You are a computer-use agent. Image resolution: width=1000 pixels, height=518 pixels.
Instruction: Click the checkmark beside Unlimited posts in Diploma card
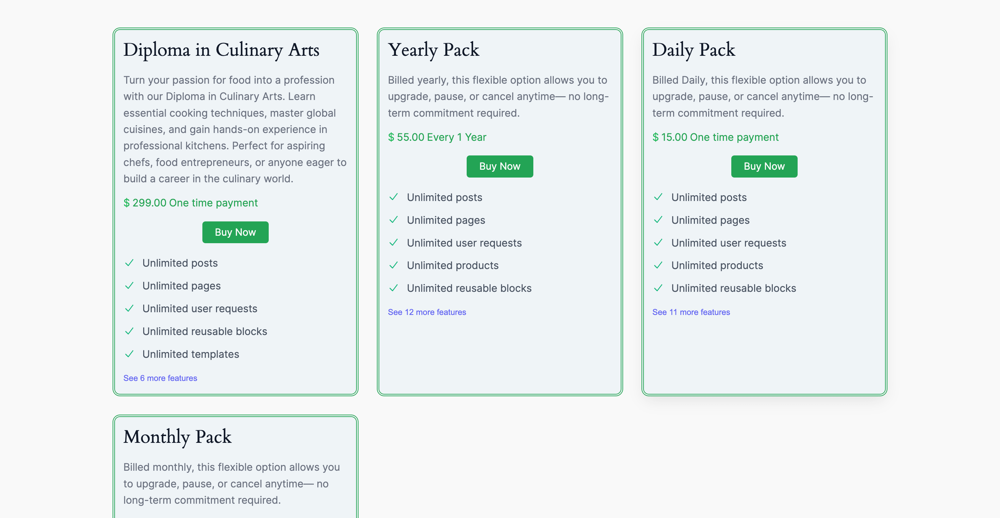(130, 263)
